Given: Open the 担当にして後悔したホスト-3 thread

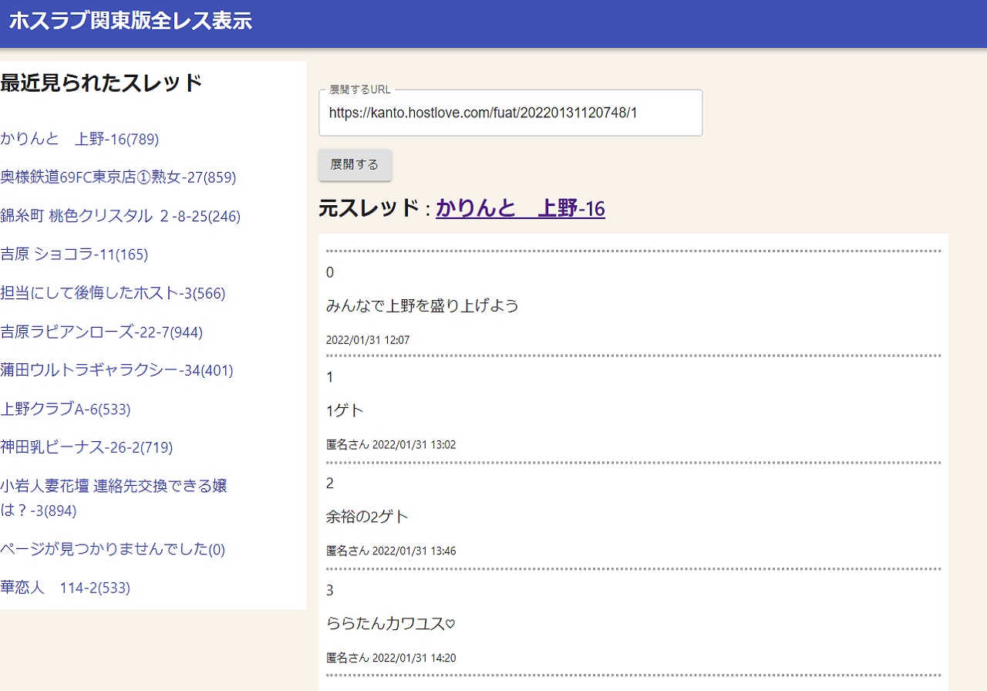Looking at the screenshot, I should tap(113, 293).
